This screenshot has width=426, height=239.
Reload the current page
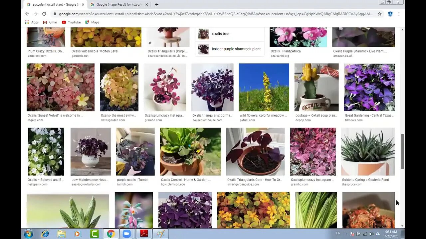pyautogui.click(x=44, y=14)
